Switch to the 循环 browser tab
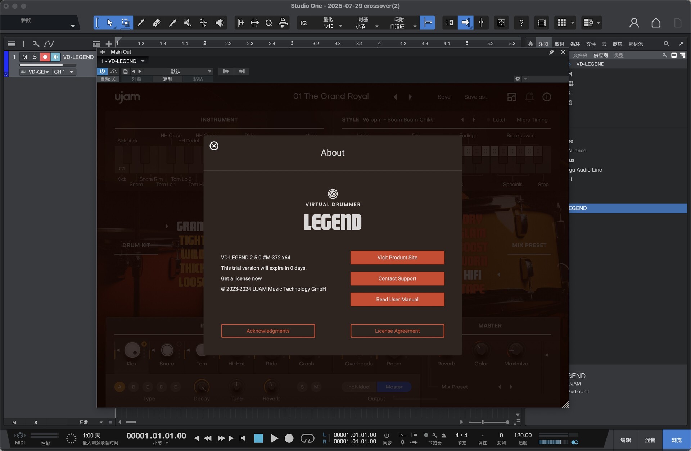The image size is (691, 451). pyautogui.click(x=575, y=44)
